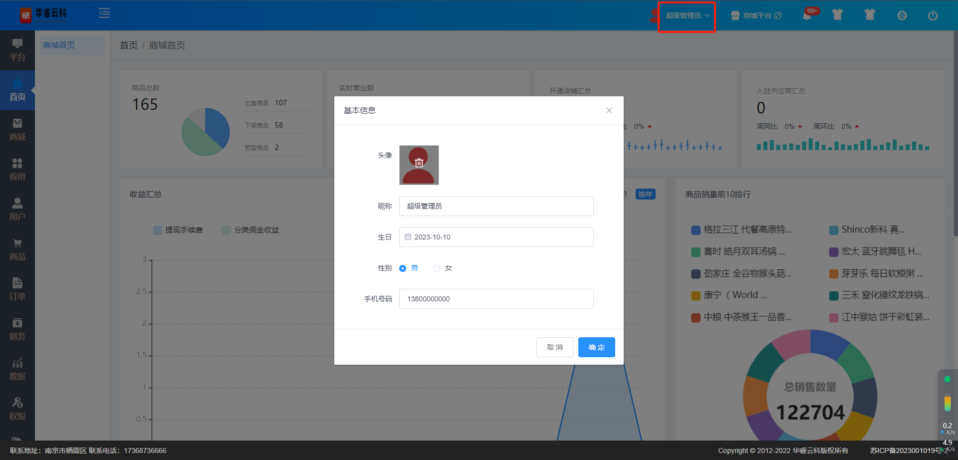The image size is (958, 460).
Task: Click the 昵称 nickname input field
Action: 496,206
